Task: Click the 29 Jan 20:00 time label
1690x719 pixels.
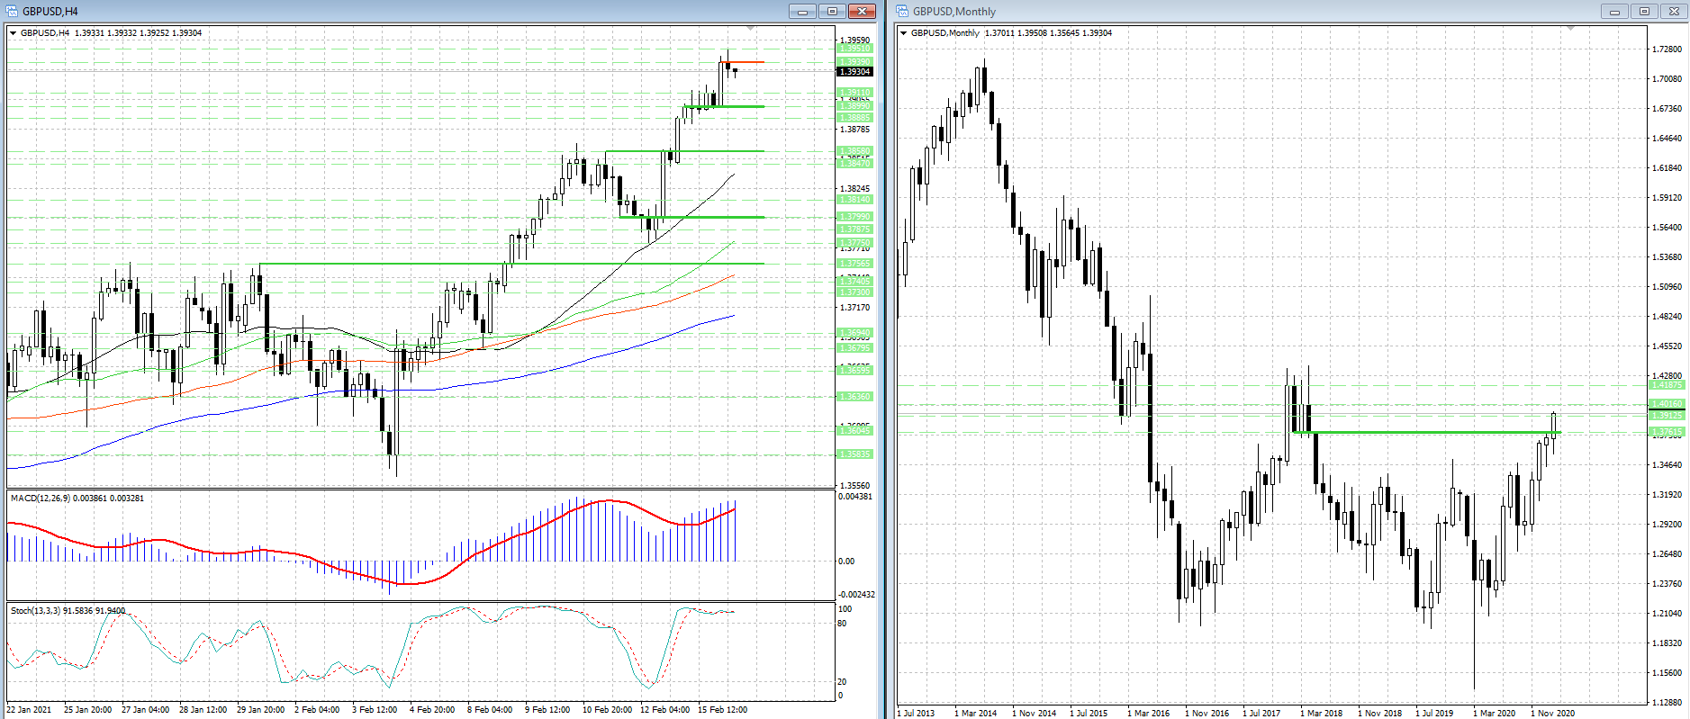Action: 260,710
